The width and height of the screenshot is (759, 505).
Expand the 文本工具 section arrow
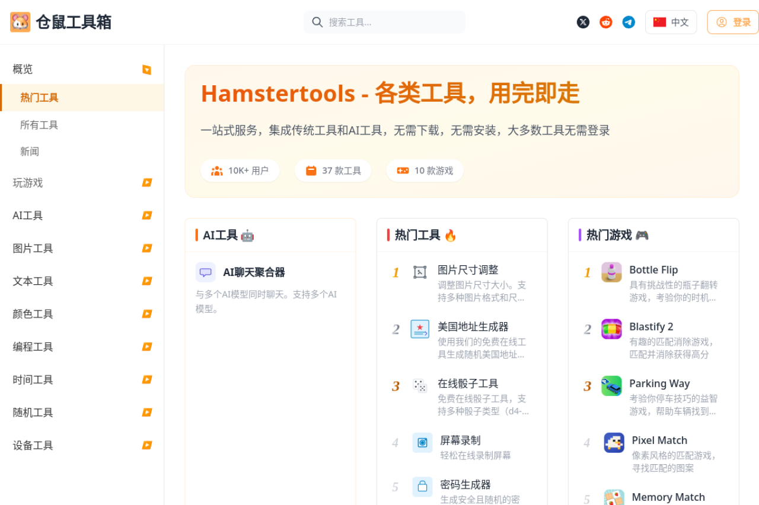pyautogui.click(x=146, y=281)
